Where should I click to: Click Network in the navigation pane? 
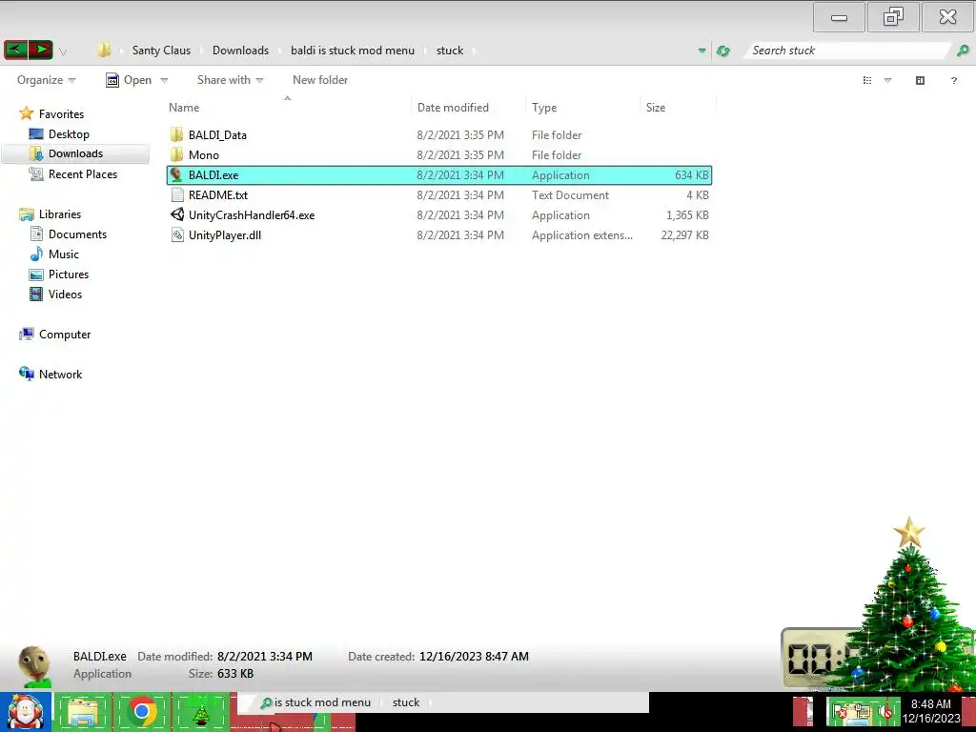60,374
